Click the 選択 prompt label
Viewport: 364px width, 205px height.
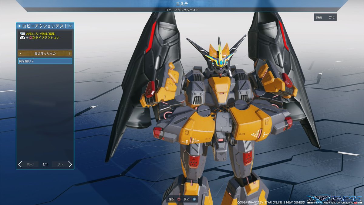[x=172, y=200]
